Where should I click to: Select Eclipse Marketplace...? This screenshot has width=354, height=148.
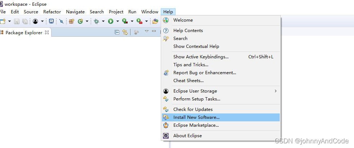tap(221, 125)
